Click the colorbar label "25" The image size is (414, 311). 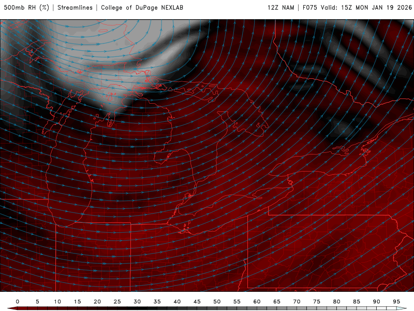coord(117,302)
